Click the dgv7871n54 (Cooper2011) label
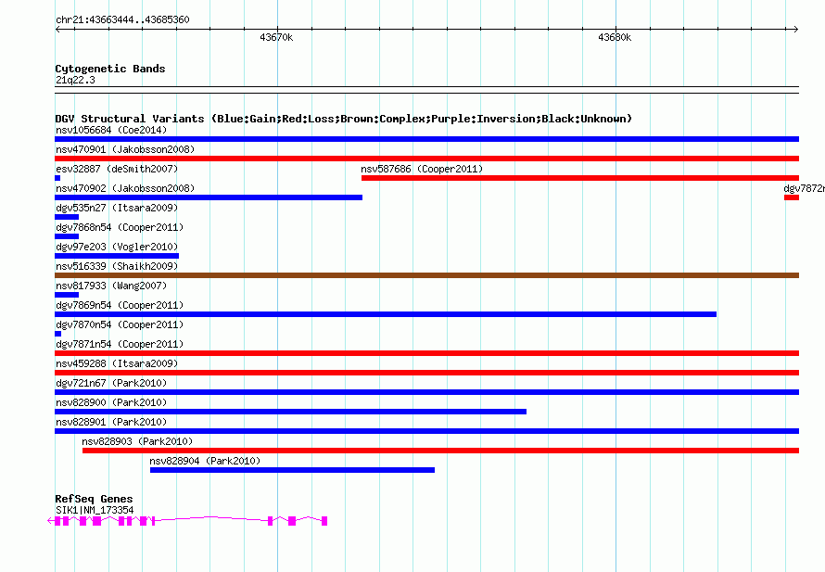 (120, 344)
